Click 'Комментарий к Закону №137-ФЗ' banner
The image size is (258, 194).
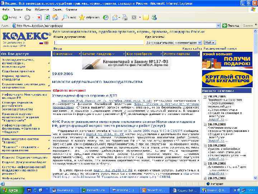tap(126, 64)
